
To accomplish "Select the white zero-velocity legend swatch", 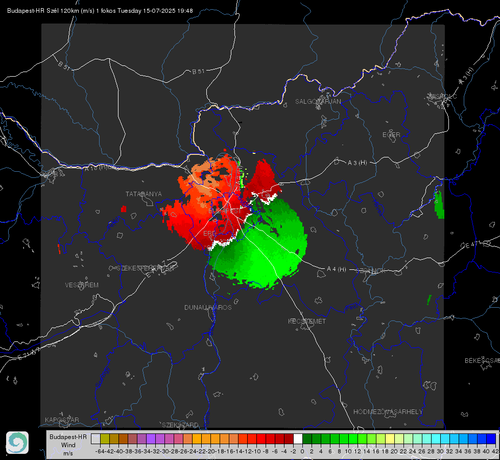I will (x=298, y=439).
